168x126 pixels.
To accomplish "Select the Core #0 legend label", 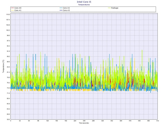I will (x=18, y=8).
